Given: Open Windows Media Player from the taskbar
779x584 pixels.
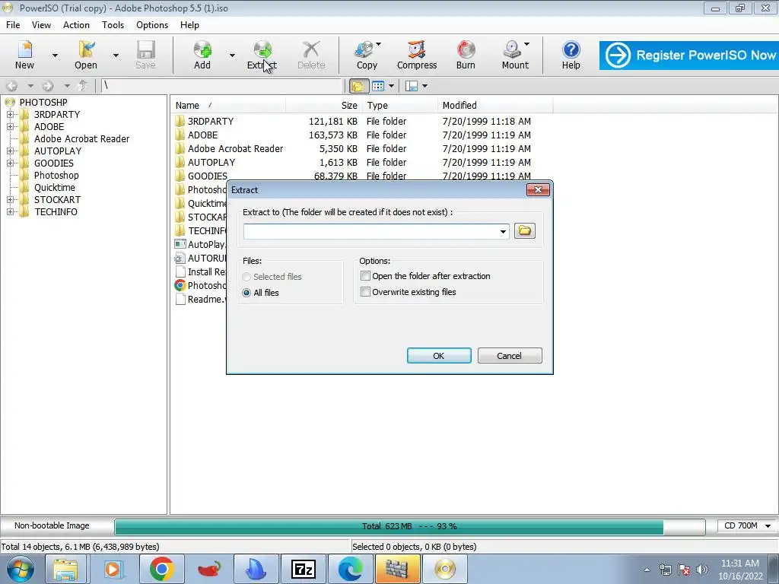Looking at the screenshot, I should 113,569.
